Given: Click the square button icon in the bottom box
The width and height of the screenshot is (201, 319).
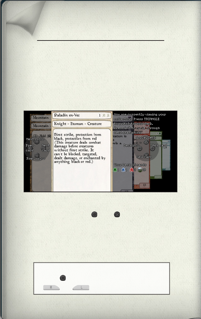Looking at the screenshot, I should pyautogui.click(x=63, y=278).
